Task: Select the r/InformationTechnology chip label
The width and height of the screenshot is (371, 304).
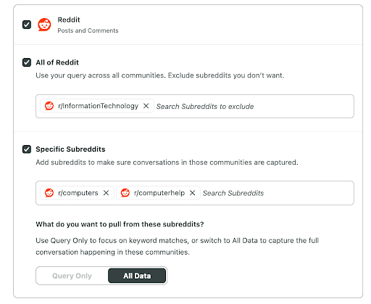Action: [98, 106]
